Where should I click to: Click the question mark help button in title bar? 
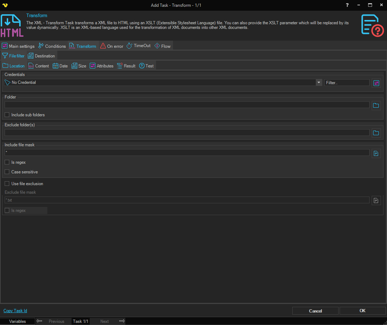pos(347,5)
